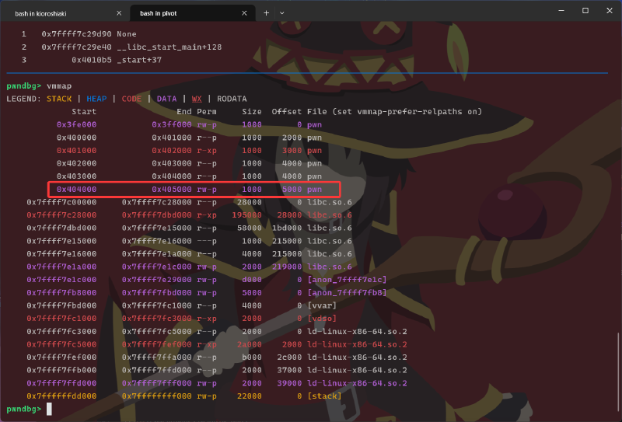Click the DATA legend label
The height and width of the screenshot is (422, 622).
click(166, 99)
